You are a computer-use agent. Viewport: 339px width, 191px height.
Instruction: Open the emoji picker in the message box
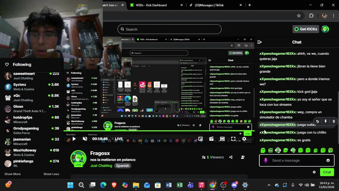(328, 160)
